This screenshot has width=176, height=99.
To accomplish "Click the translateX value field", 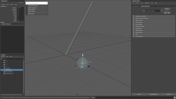I will click(21, 8).
